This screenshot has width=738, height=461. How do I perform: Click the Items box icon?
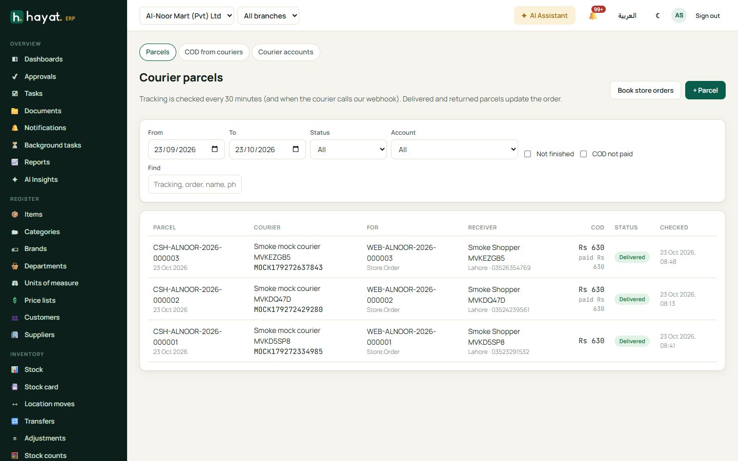(x=15, y=215)
